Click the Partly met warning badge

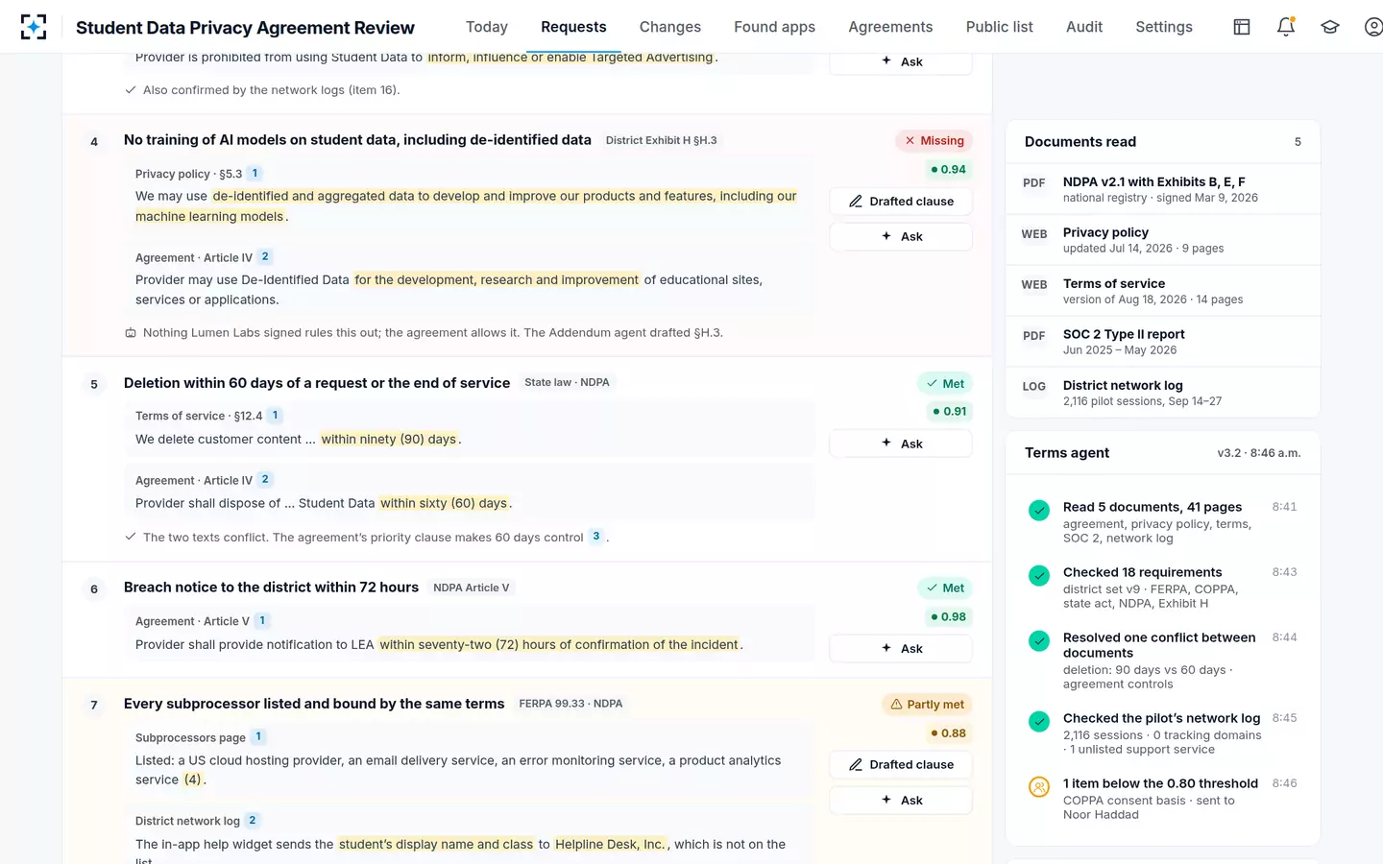(927, 705)
